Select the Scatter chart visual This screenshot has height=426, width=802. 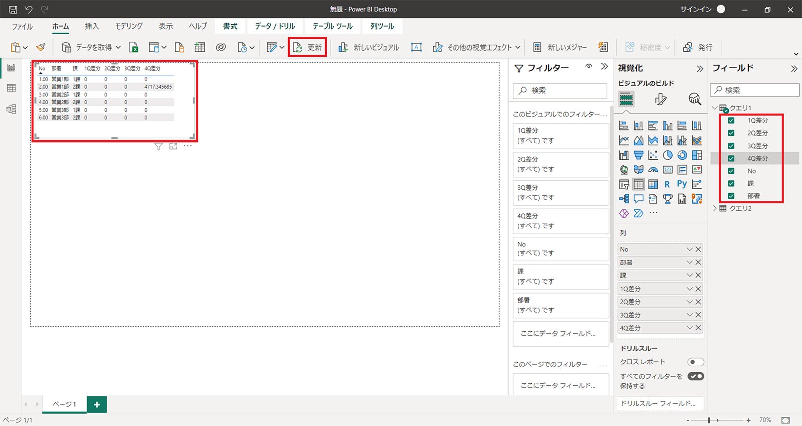[x=653, y=155]
